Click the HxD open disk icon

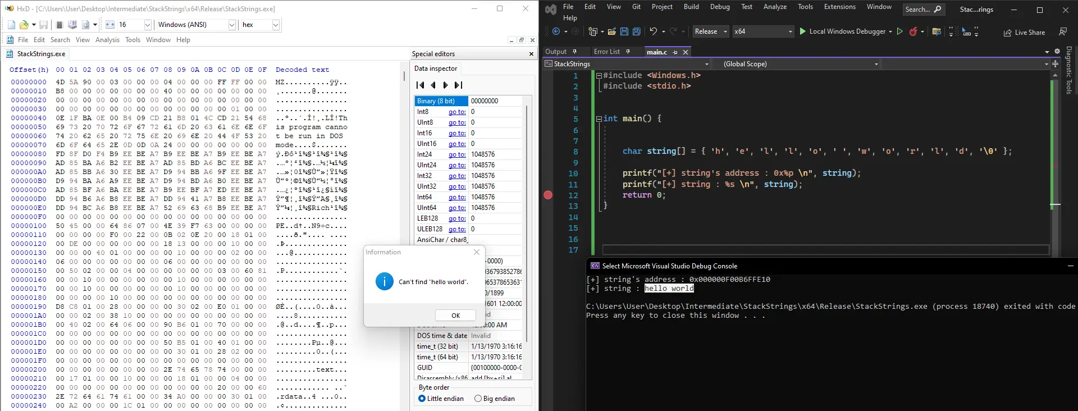pos(72,25)
